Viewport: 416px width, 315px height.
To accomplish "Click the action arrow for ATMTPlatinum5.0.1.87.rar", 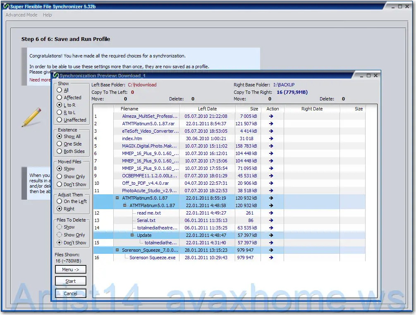I will coord(271,124).
